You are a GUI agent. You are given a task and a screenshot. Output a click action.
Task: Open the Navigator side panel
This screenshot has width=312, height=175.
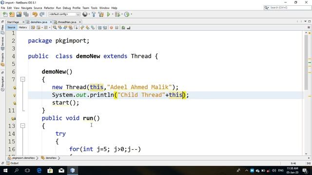pyautogui.click(x=2, y=84)
